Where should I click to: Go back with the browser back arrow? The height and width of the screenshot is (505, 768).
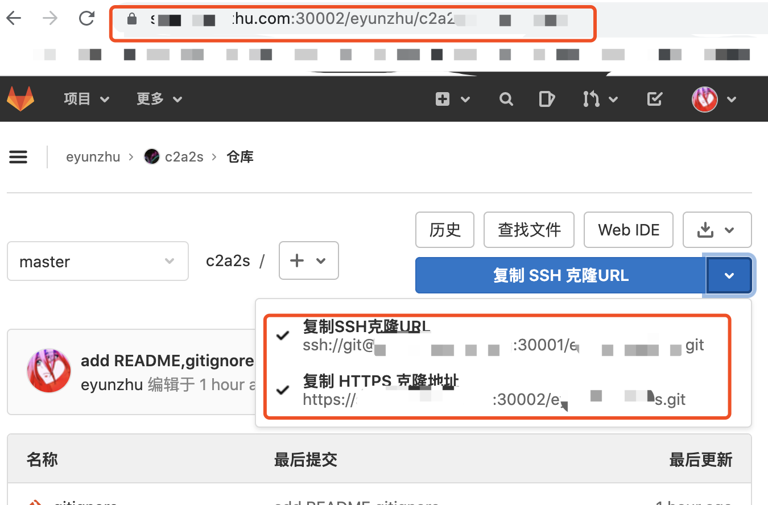(x=14, y=19)
